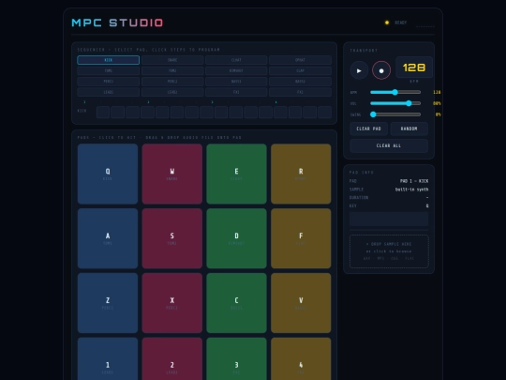Click the 128 BPM display
Screen dimensions: 506x380
pyautogui.click(x=414, y=68)
